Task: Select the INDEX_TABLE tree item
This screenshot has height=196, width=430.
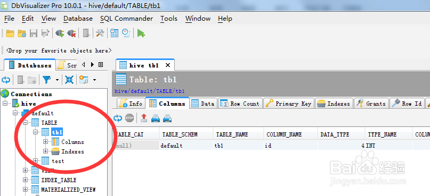Action: click(x=59, y=180)
